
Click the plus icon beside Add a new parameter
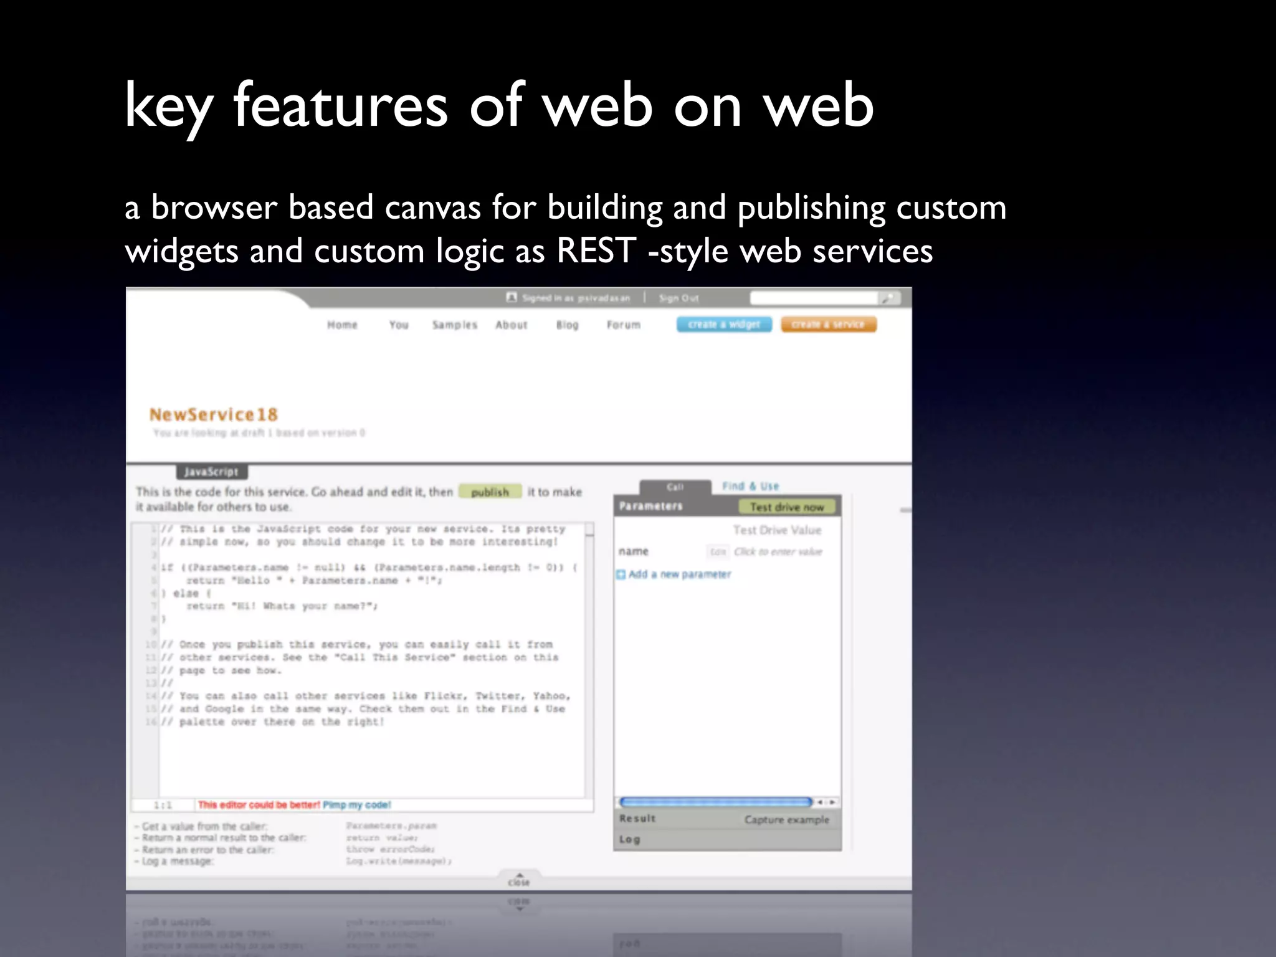click(621, 574)
